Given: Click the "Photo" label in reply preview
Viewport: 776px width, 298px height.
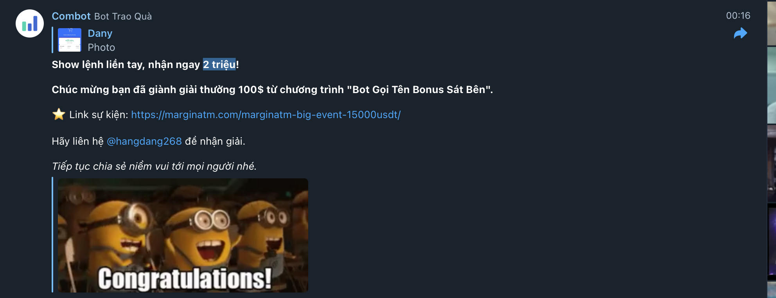Looking at the screenshot, I should pyautogui.click(x=101, y=47).
